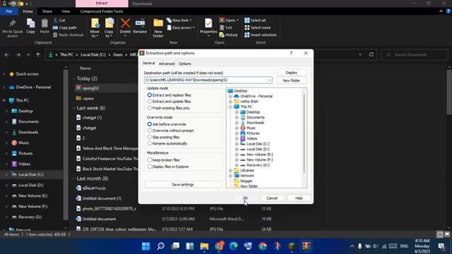Click the New folder ribbon icon
Image resolution: width=452 pixels, height=254 pixels.
[x=158, y=23]
